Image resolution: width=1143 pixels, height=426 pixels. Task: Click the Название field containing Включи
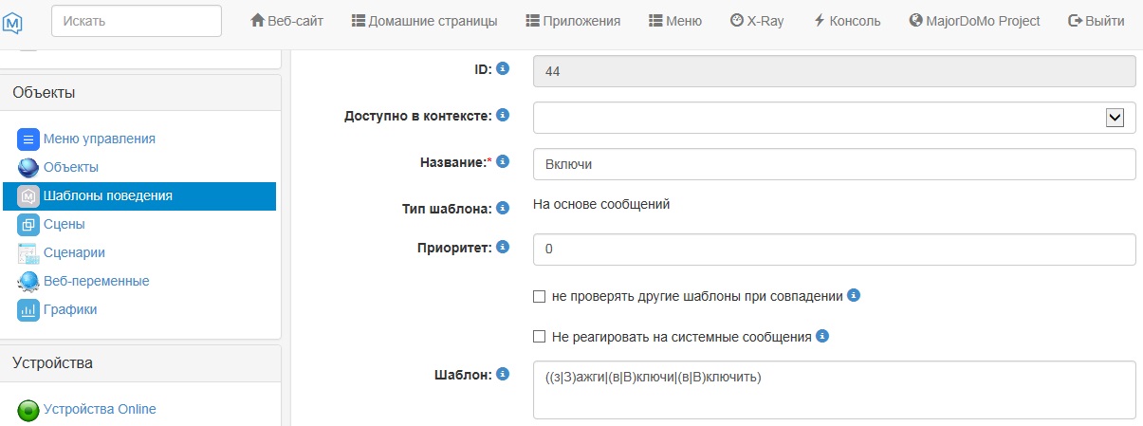point(835,164)
